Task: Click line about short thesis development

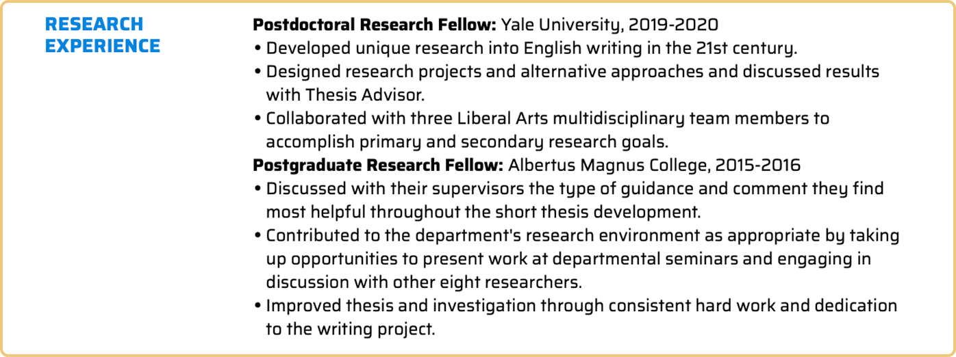Action: click(x=483, y=211)
